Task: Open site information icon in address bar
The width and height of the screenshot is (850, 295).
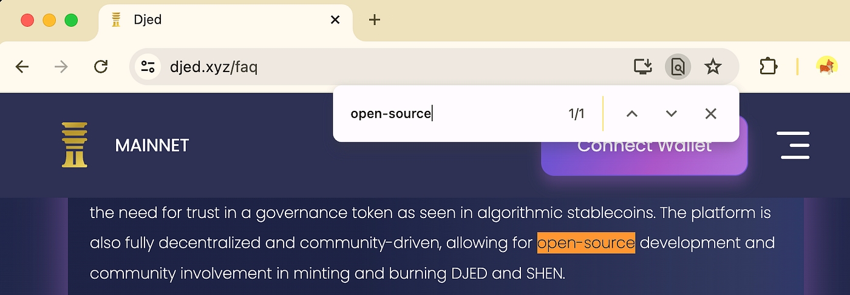Action: tap(148, 67)
